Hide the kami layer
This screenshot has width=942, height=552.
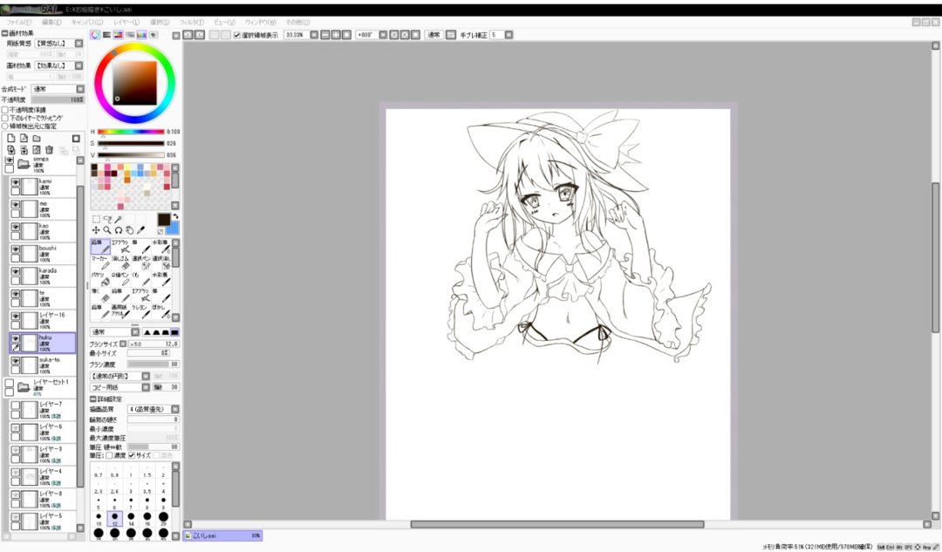15,182
